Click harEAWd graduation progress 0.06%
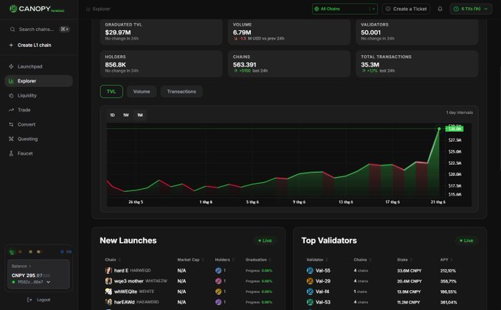 click(x=259, y=302)
